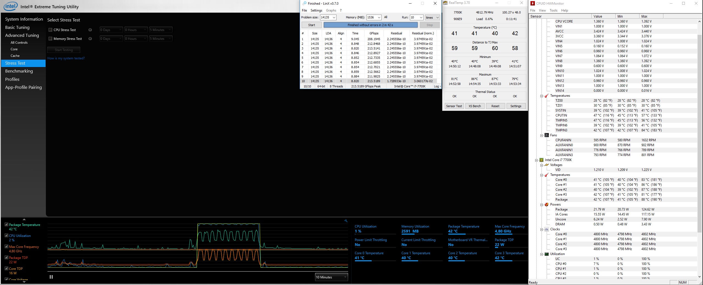Click the Clocks category icon in HWMonitor

546,229
